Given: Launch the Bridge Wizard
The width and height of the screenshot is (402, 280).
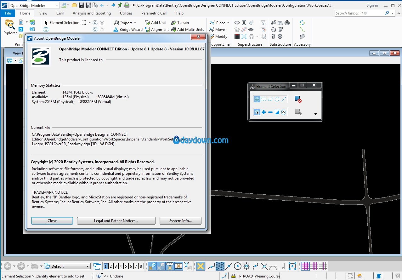Looking at the screenshot, I should click(x=128, y=30).
